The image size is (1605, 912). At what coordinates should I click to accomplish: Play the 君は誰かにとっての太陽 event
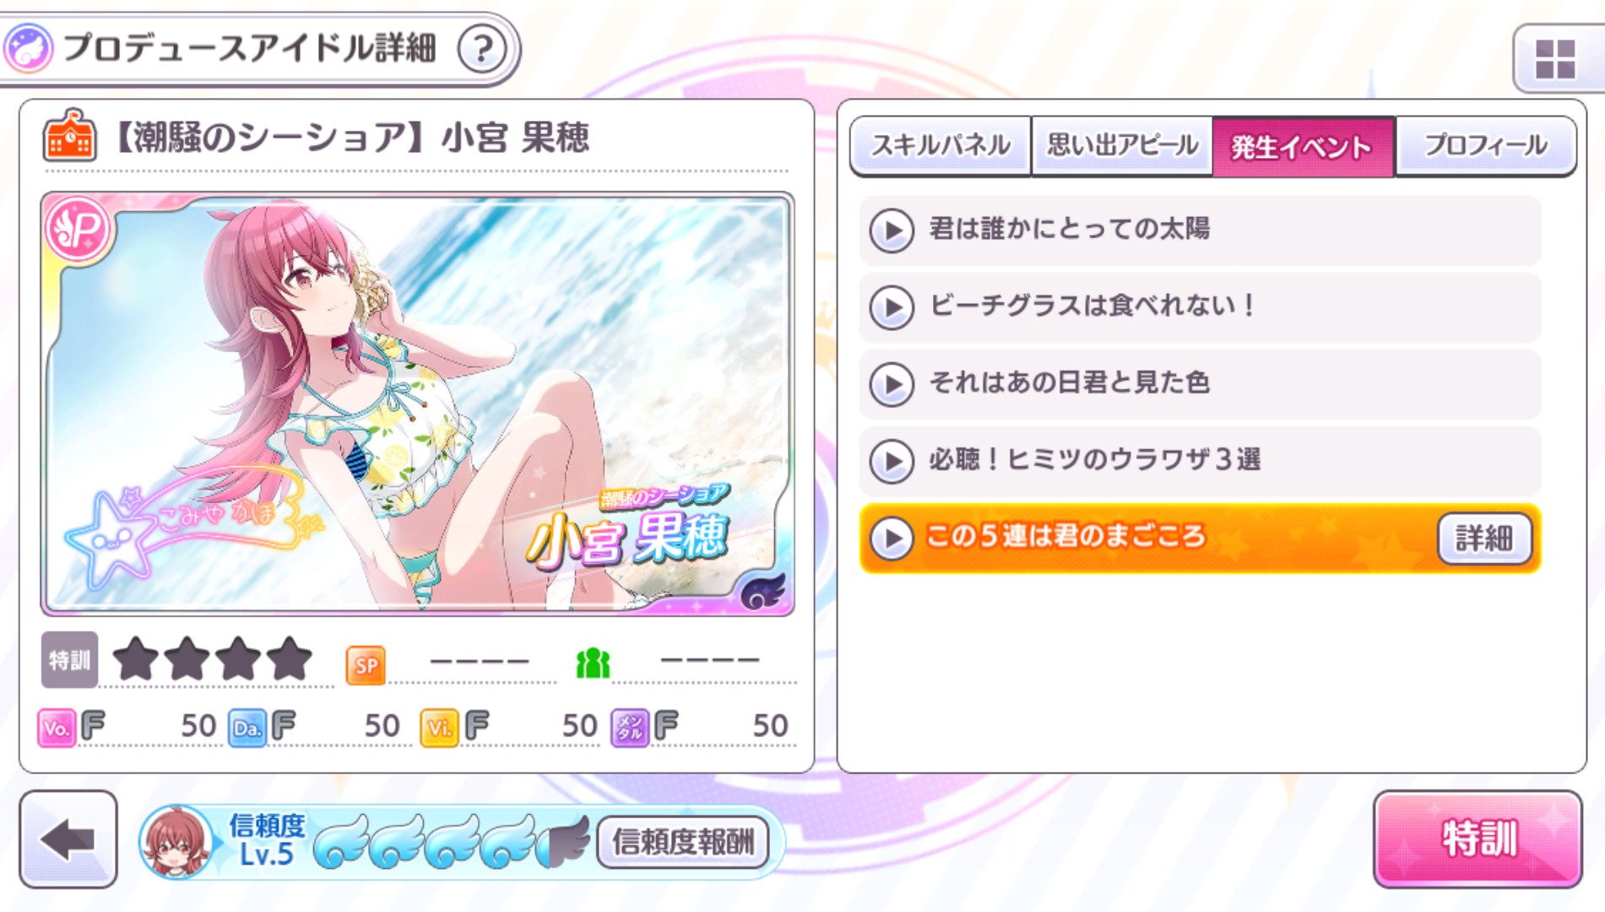1200,230
